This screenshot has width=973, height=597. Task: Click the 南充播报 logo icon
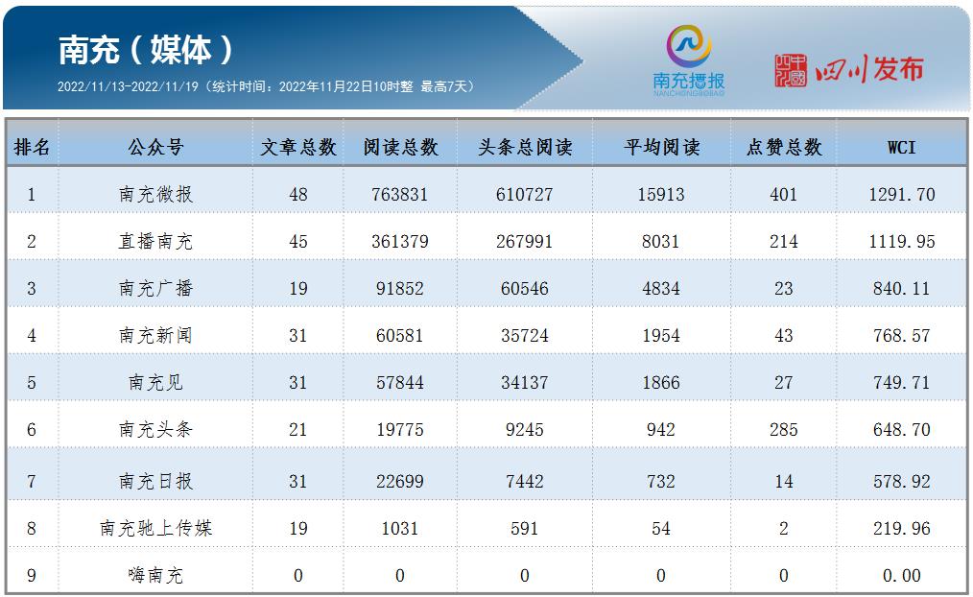tap(688, 47)
